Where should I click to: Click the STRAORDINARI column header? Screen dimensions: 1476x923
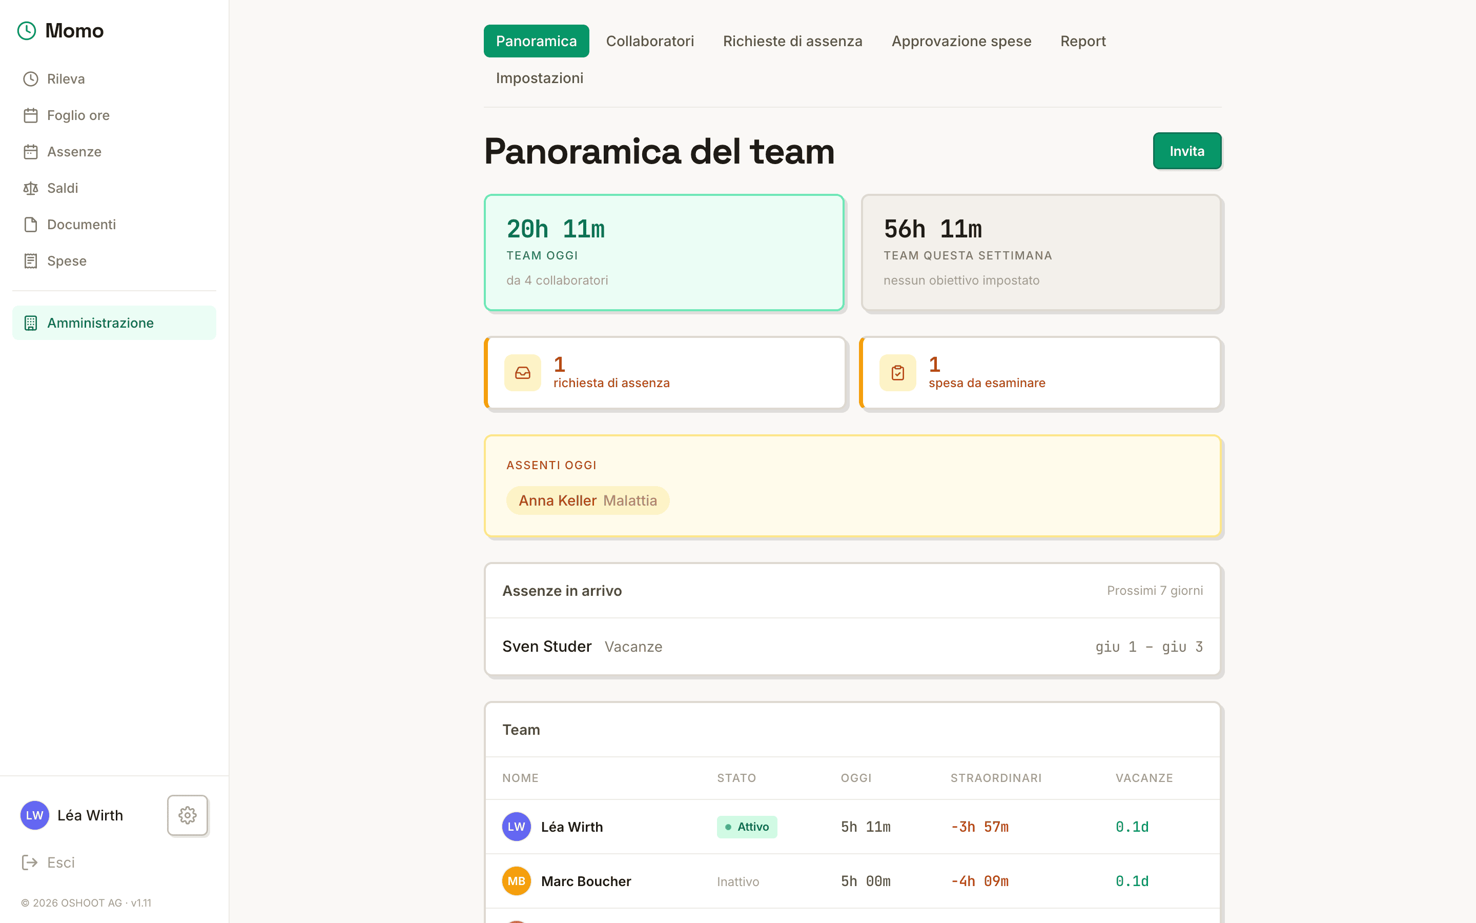coord(995,778)
